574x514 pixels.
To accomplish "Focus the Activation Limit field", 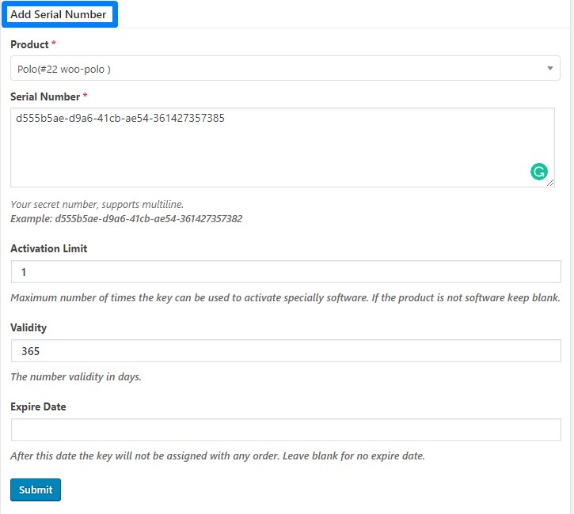I will click(286, 271).
